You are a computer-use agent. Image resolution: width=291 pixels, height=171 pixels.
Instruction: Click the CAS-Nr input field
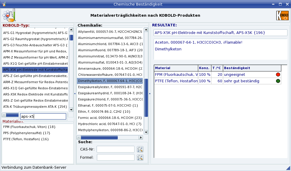pos(115,149)
